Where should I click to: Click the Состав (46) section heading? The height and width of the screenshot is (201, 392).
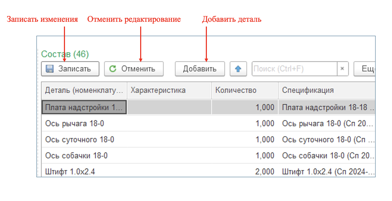point(65,54)
